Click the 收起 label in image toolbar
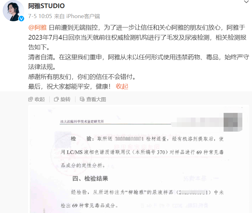Viewport: 252px width, 213px height. pos(40,99)
